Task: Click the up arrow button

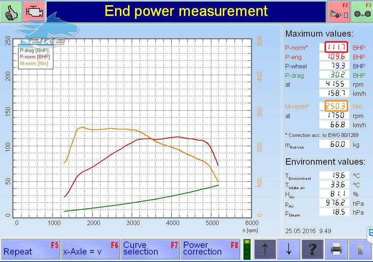Action: [265, 249]
